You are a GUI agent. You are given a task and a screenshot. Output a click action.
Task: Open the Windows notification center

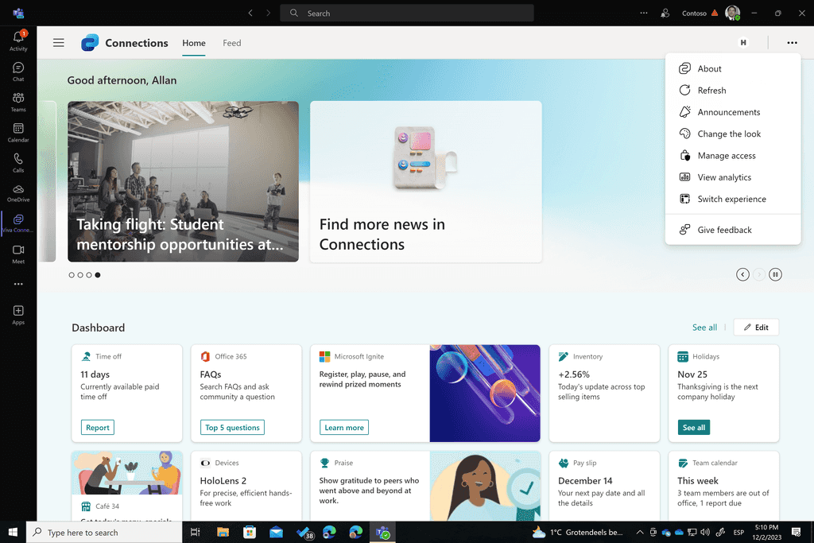[x=796, y=532]
